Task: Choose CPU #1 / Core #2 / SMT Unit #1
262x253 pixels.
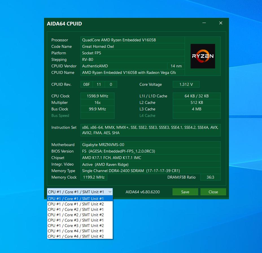Action: pos(76,209)
